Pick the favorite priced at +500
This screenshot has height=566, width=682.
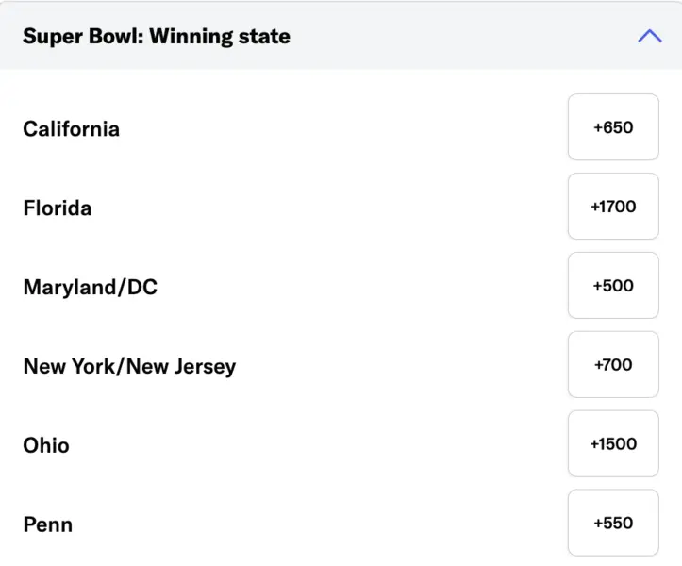pos(613,286)
